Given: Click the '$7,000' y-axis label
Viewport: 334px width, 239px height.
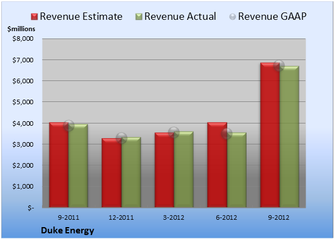Looking at the screenshot, I should tap(23, 60).
